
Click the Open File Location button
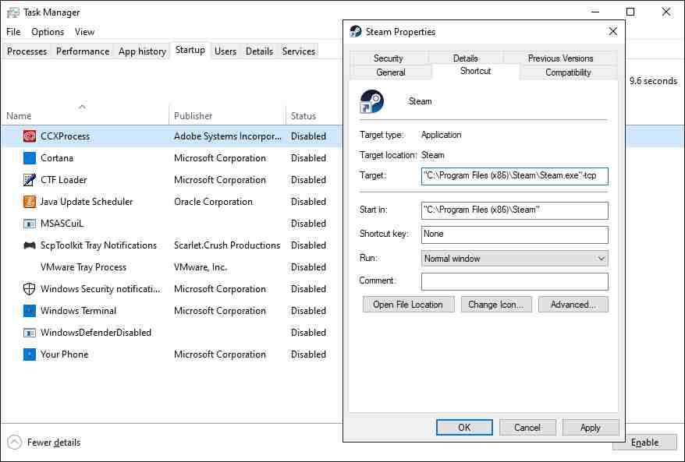point(408,305)
